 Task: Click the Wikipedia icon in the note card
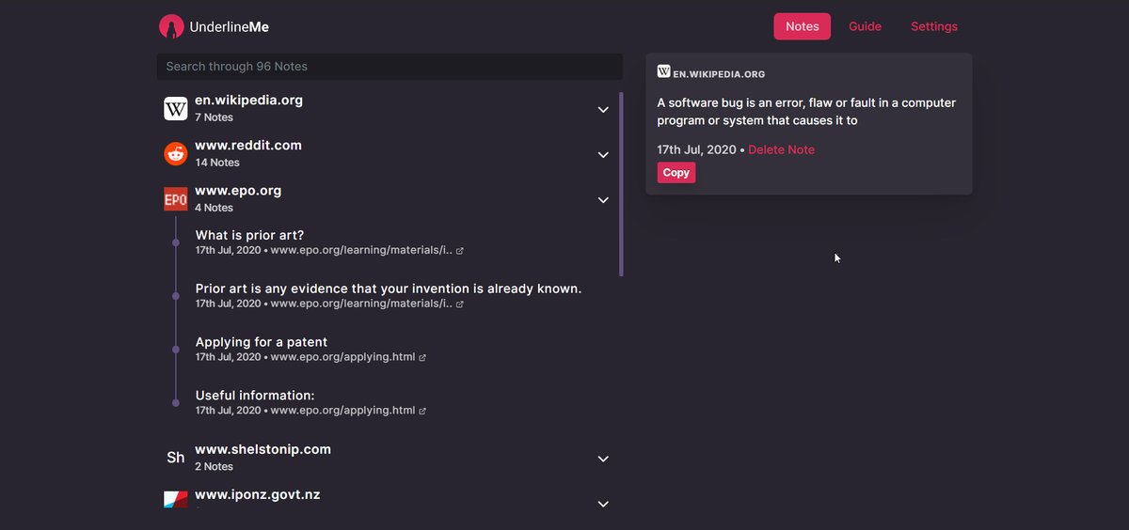(x=663, y=71)
